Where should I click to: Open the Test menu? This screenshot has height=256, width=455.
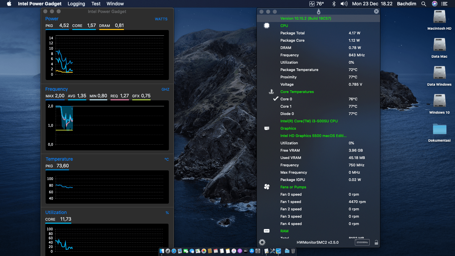96,4
